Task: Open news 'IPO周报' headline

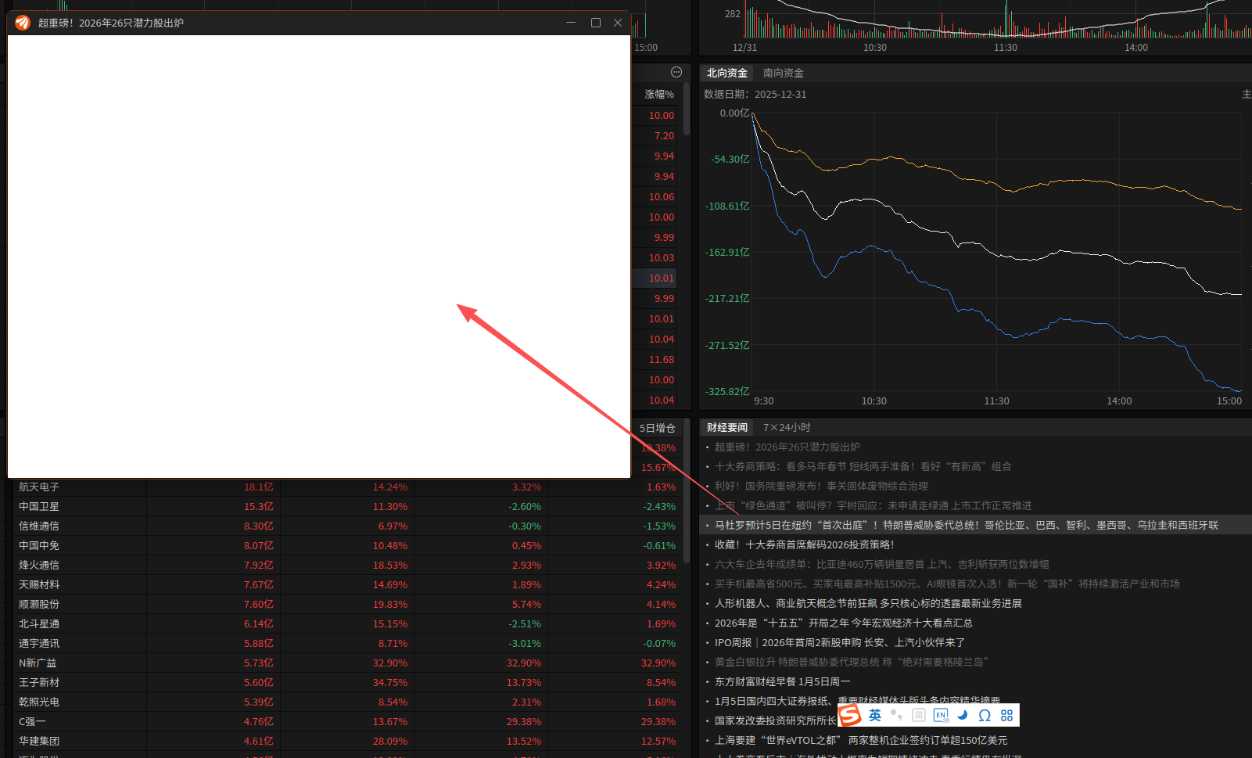Action: 840,642
